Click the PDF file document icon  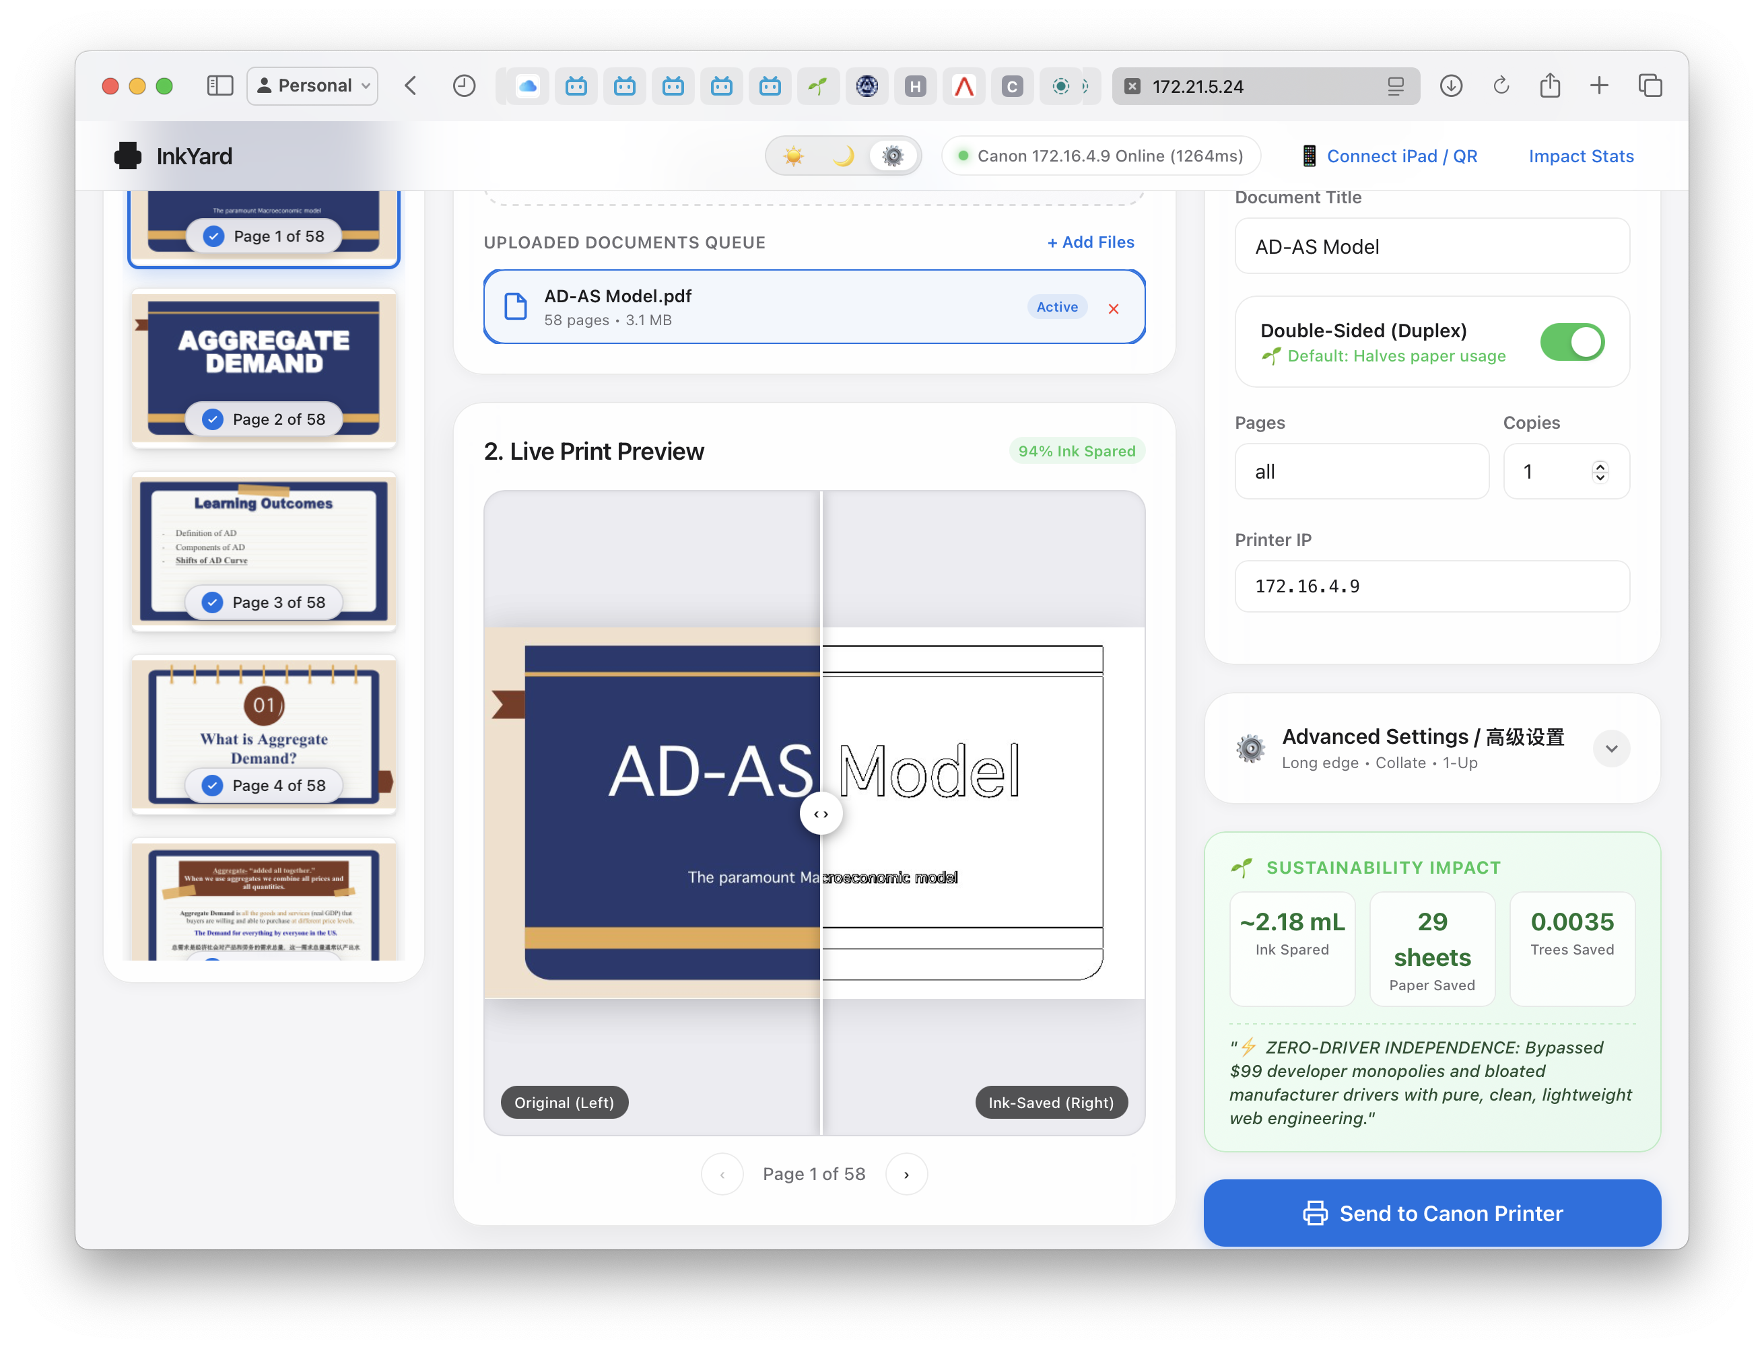click(516, 307)
